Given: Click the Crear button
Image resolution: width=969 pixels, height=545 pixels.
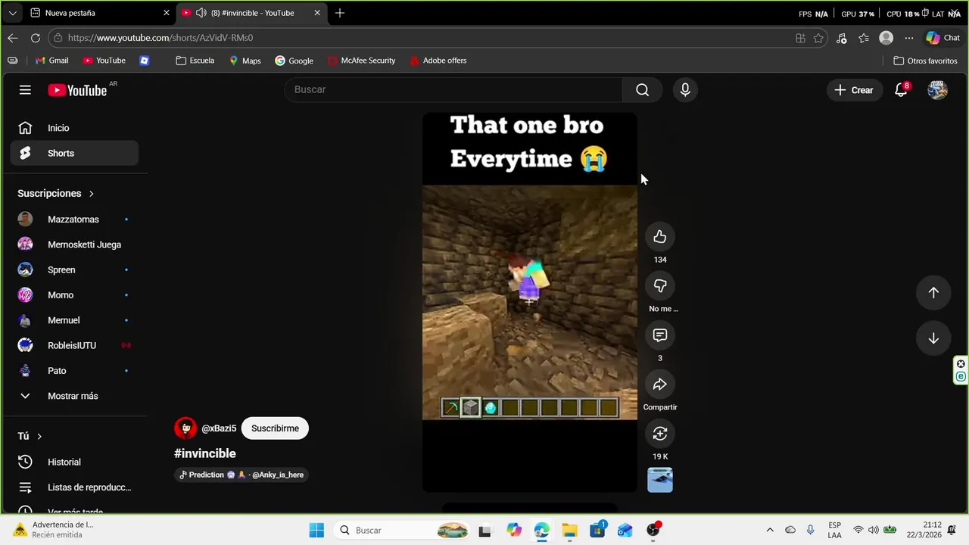Looking at the screenshot, I should [854, 90].
